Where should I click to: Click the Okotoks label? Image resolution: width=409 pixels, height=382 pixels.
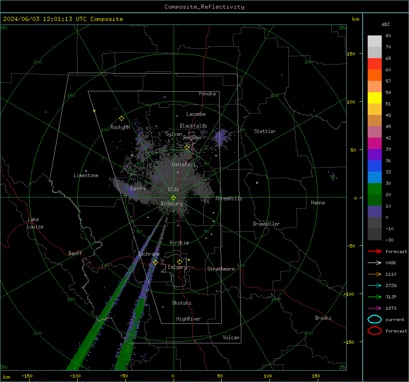tap(182, 303)
